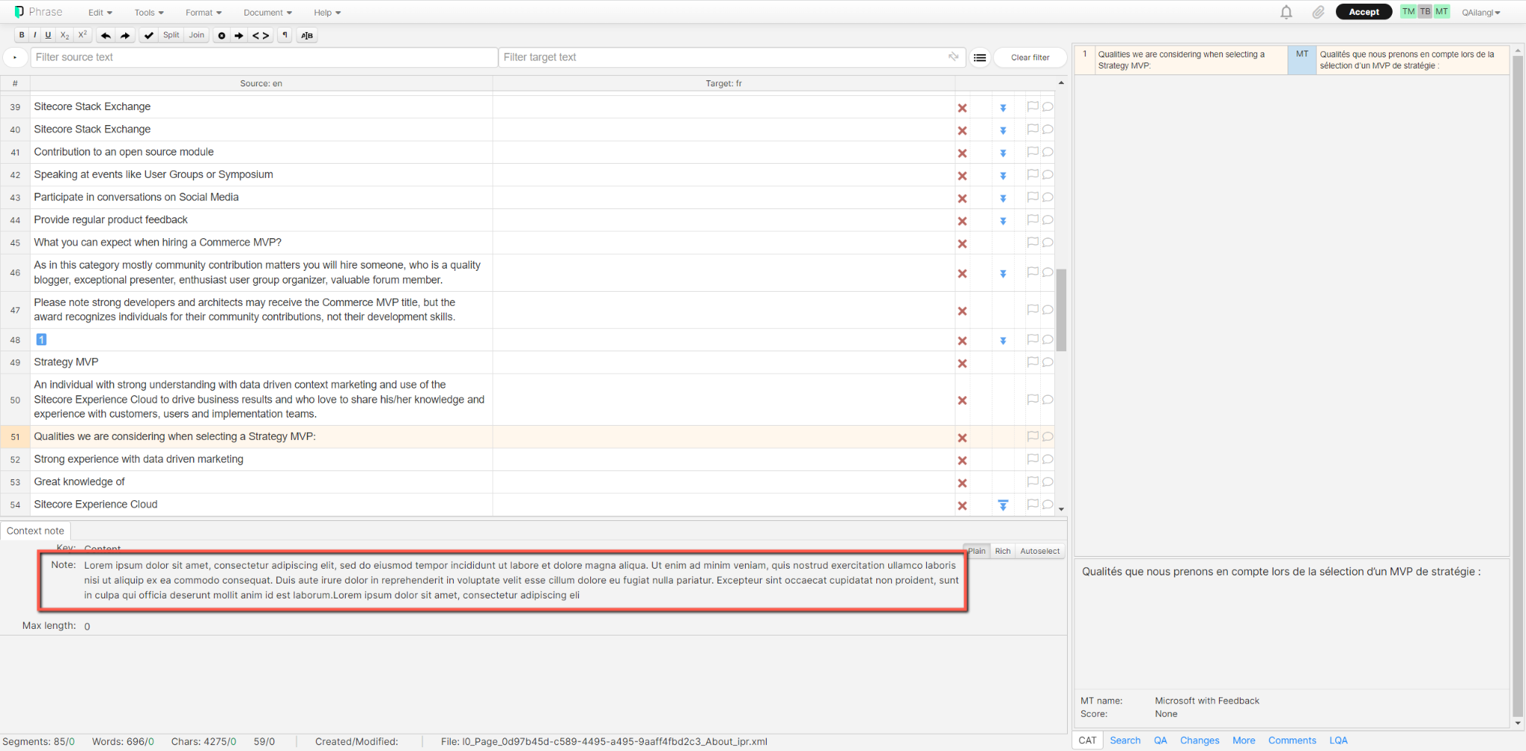
Task: Switch to the QA tab
Action: point(1160,741)
